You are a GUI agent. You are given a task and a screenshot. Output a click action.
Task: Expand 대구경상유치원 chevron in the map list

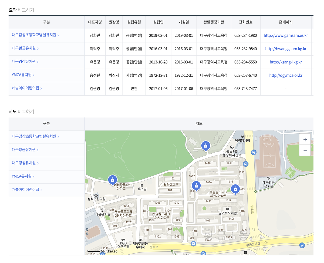pos(38,163)
